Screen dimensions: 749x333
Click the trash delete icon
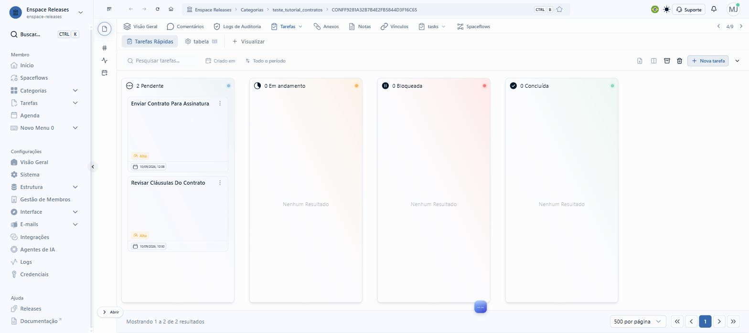click(680, 61)
